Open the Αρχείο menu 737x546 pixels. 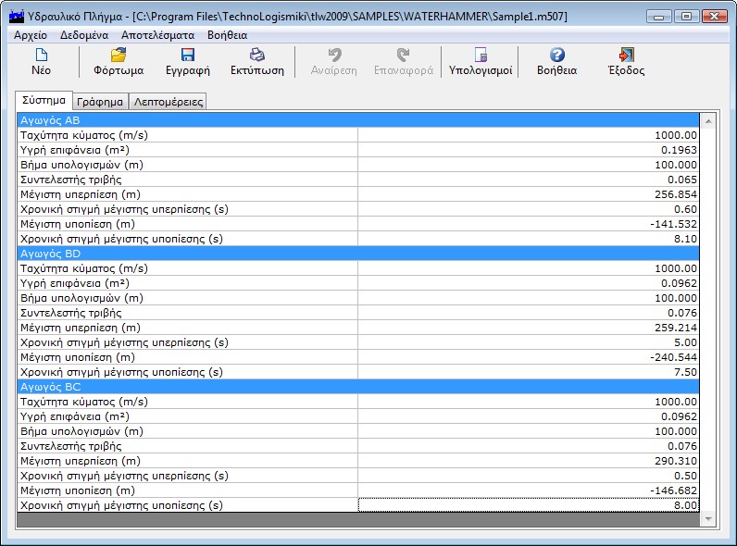32,34
